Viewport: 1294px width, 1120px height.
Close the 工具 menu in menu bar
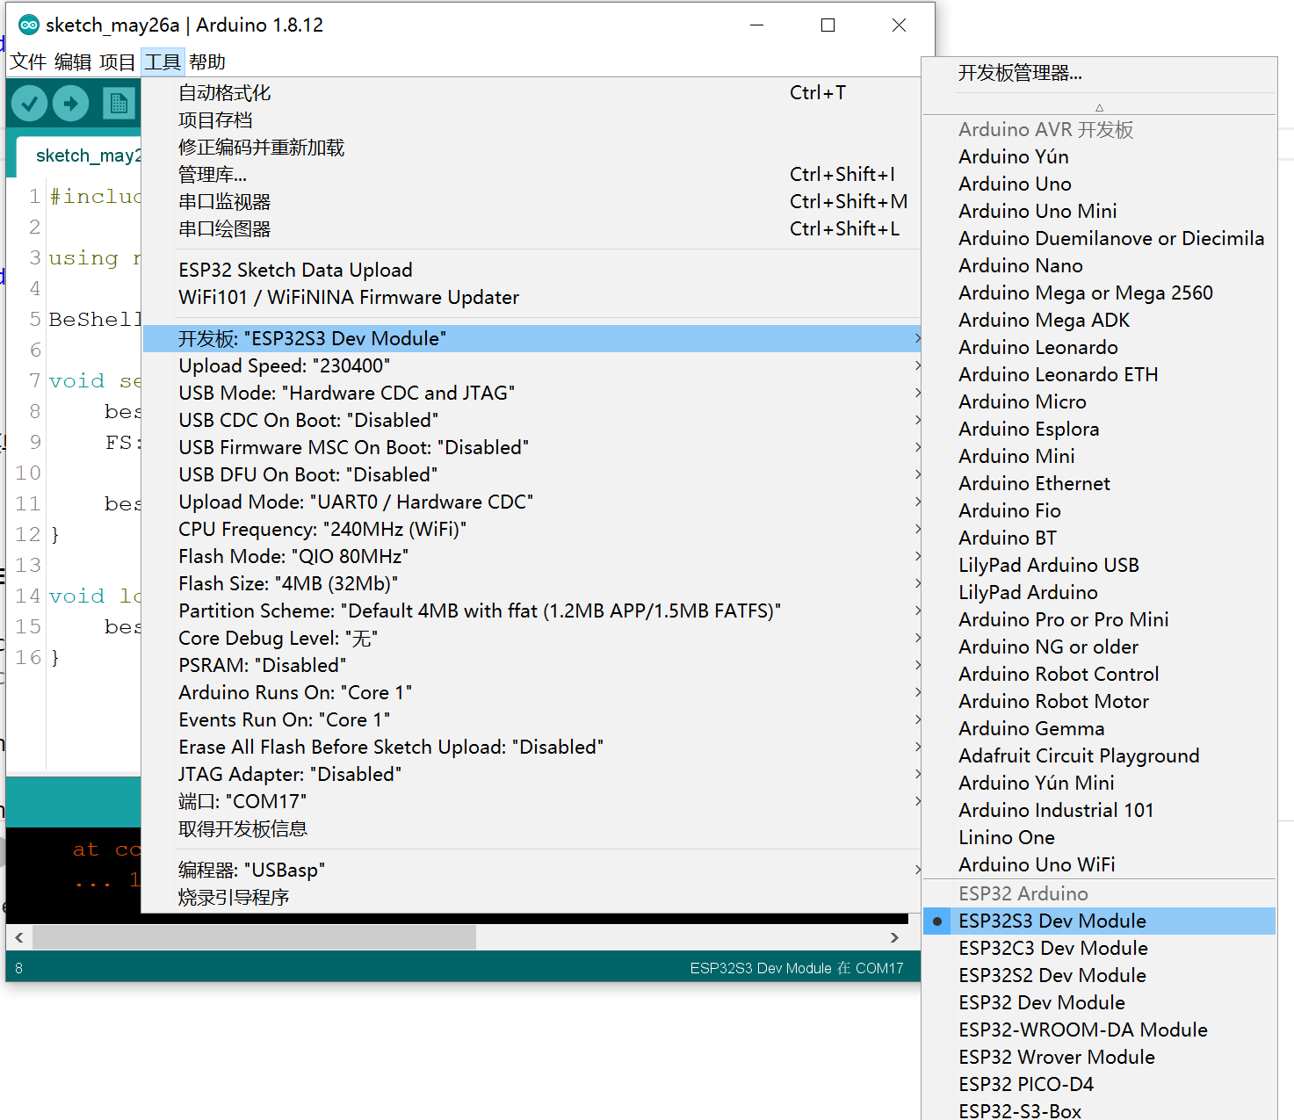(x=163, y=62)
